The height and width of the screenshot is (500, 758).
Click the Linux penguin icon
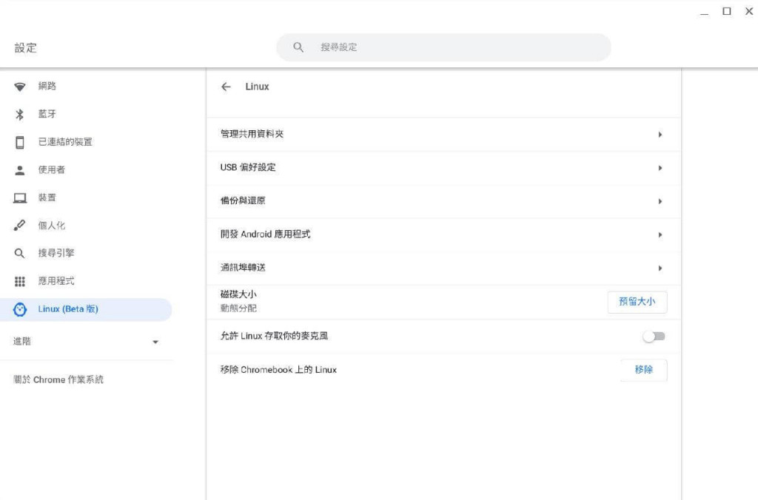click(20, 310)
